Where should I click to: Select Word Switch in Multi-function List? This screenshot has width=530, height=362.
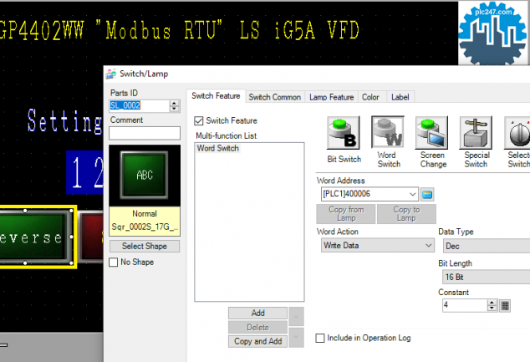click(218, 148)
